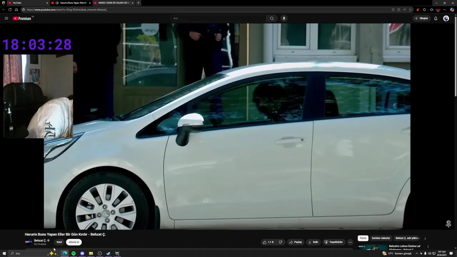
Task: Open Favorites list toolbar icon
Action: click(x=431, y=10)
